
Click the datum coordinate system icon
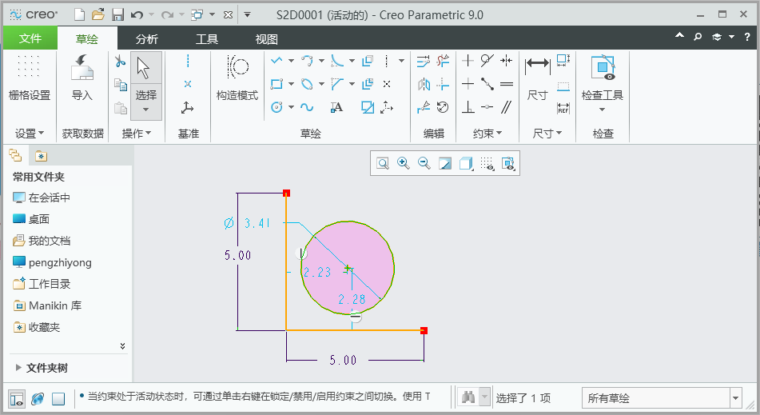click(x=187, y=107)
